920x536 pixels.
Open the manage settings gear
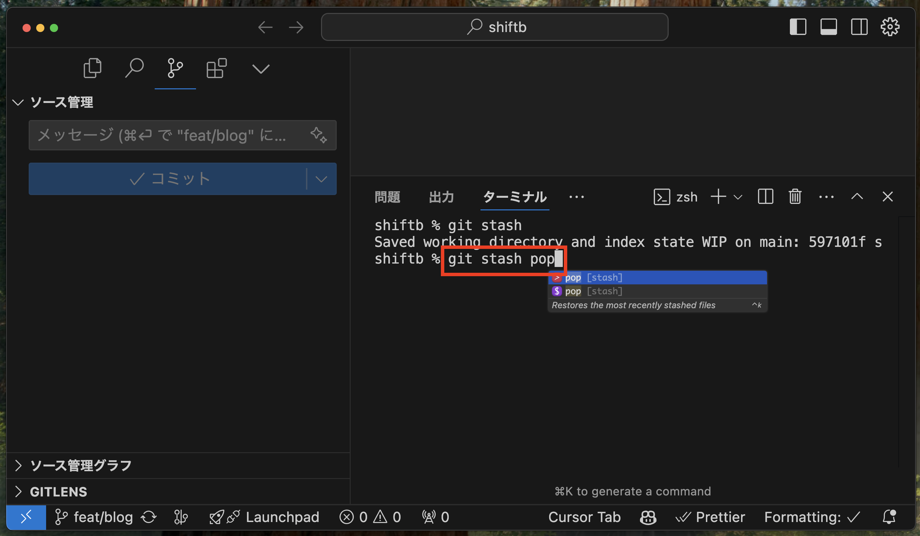890,27
